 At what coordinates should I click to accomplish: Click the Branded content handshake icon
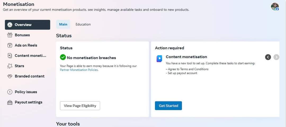[x=10, y=76]
